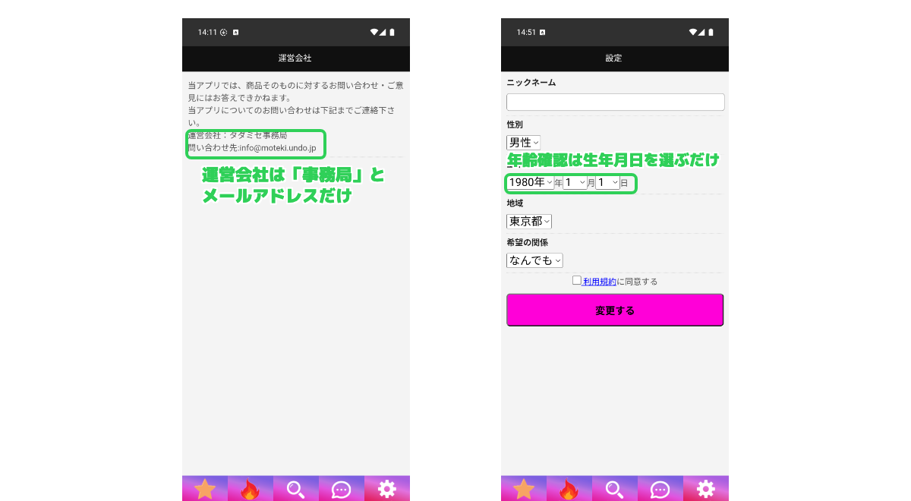
Task: Tap 14:51 clock on right phone
Action: (526, 33)
